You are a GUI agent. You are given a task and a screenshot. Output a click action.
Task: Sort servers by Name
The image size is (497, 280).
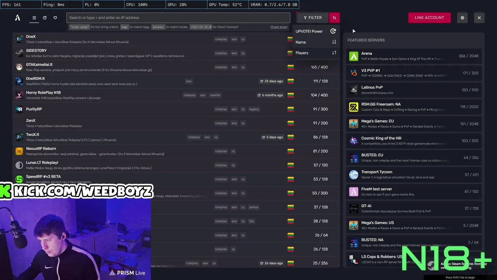pyautogui.click(x=315, y=42)
